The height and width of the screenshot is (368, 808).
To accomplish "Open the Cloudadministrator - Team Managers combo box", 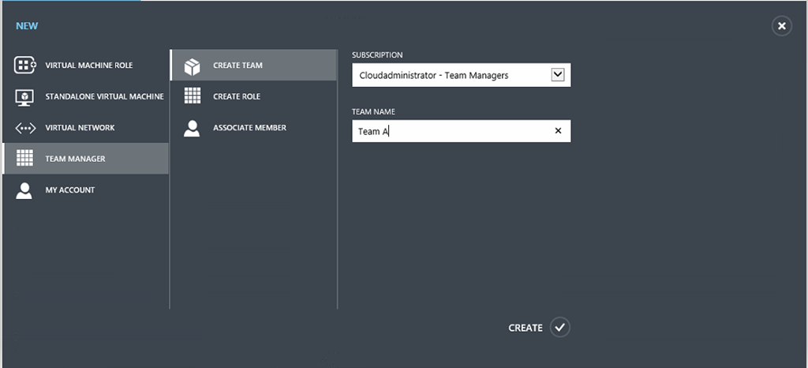I will pos(450,75).
